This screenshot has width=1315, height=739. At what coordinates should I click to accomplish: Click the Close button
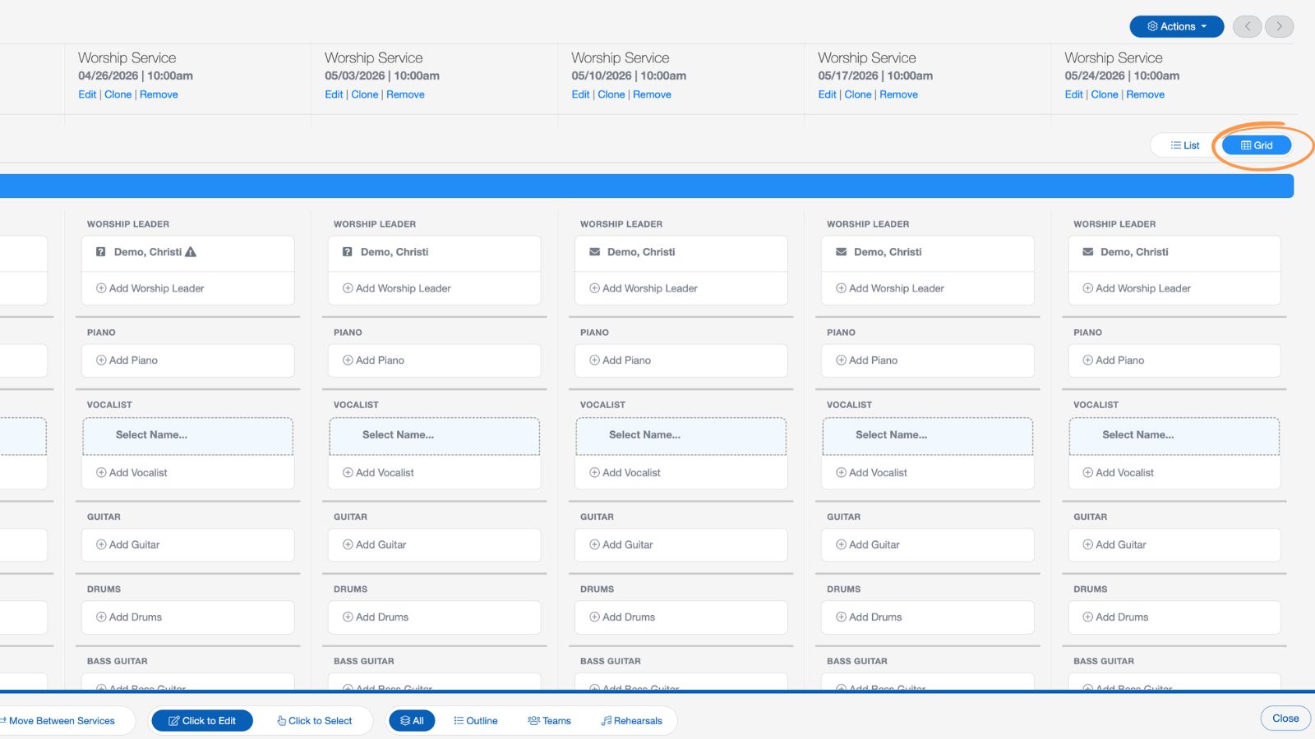click(1285, 718)
